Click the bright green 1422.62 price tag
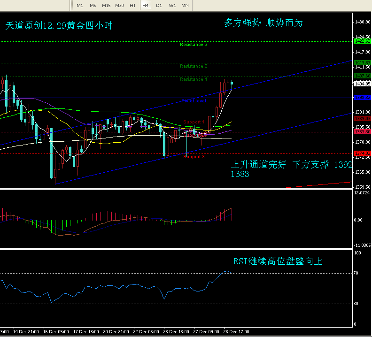 coord(362,41)
